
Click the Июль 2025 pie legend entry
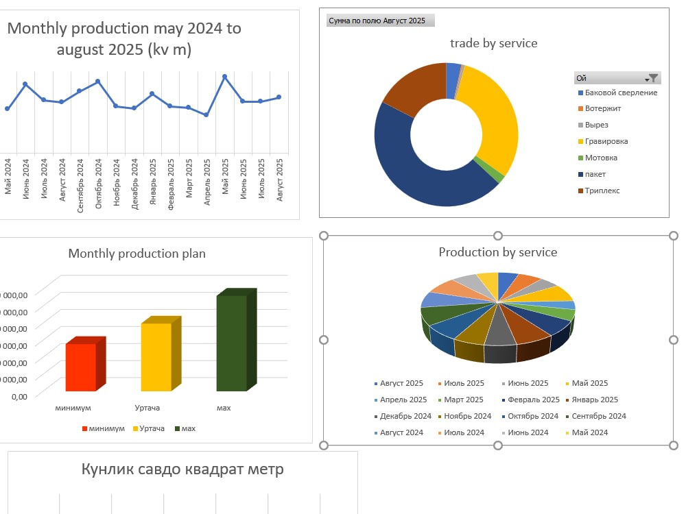tap(461, 383)
